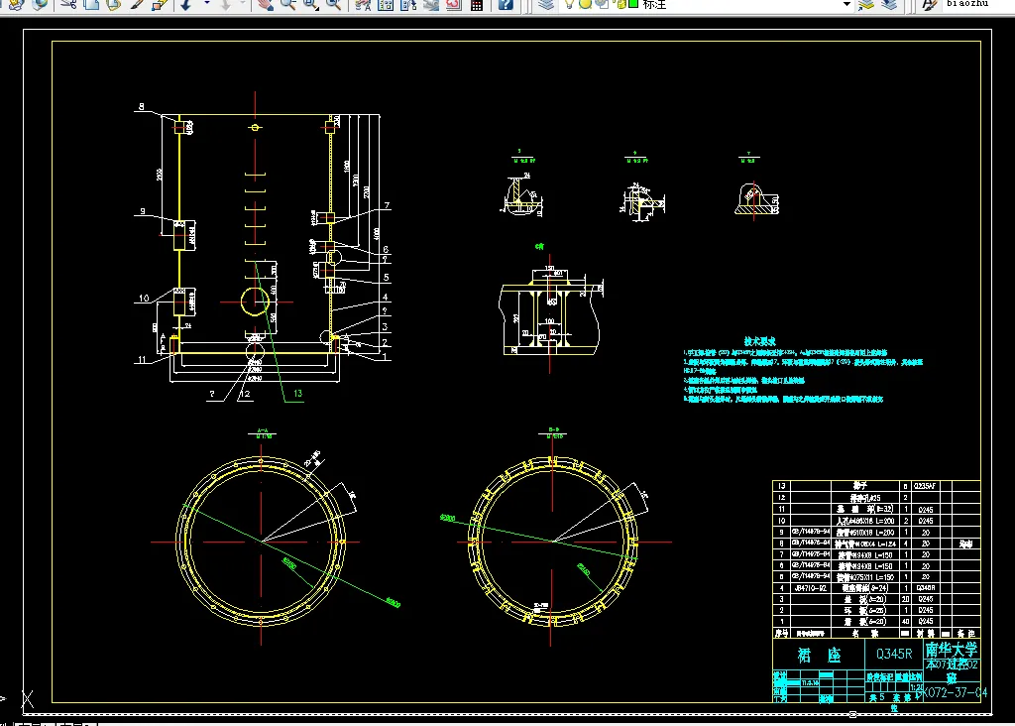
Task: Click the yellow manhole circle in elevation view
Action: click(255, 302)
